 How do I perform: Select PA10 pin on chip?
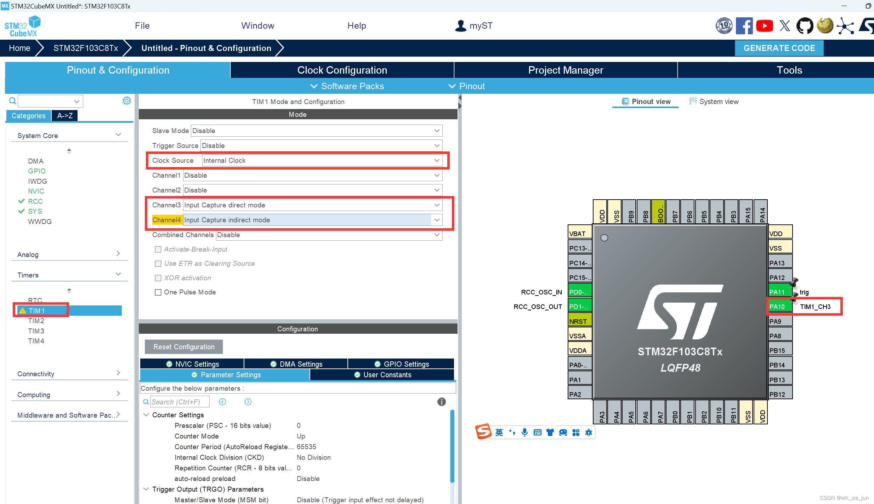[779, 307]
